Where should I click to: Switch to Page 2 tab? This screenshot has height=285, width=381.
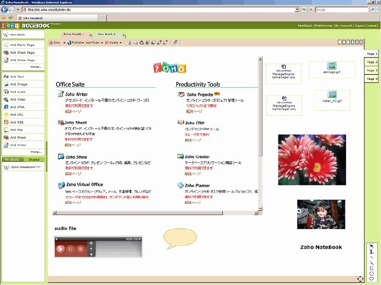[371, 62]
